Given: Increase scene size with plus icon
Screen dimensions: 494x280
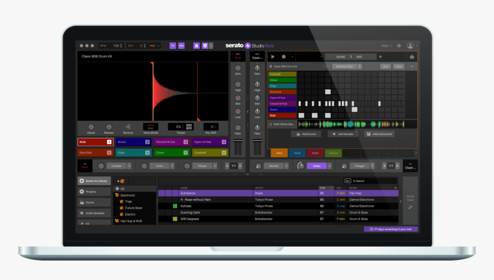Looking at the screenshot, I should click(x=380, y=57).
